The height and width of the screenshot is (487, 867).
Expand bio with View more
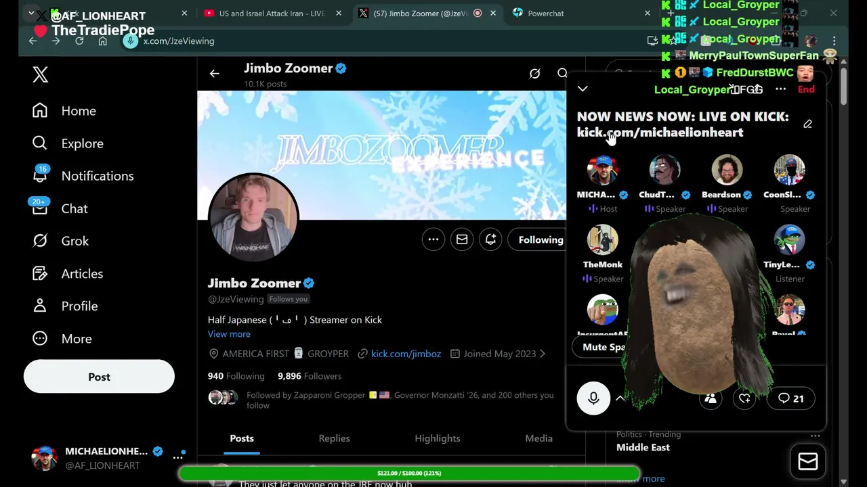tap(229, 334)
